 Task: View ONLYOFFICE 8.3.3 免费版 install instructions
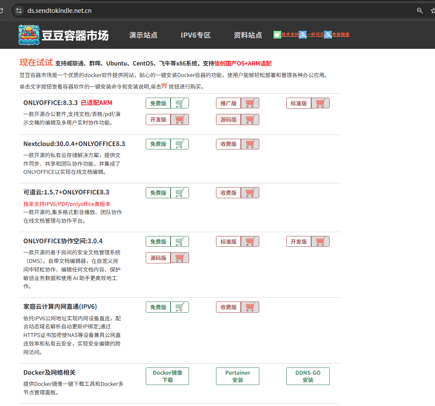(x=158, y=103)
